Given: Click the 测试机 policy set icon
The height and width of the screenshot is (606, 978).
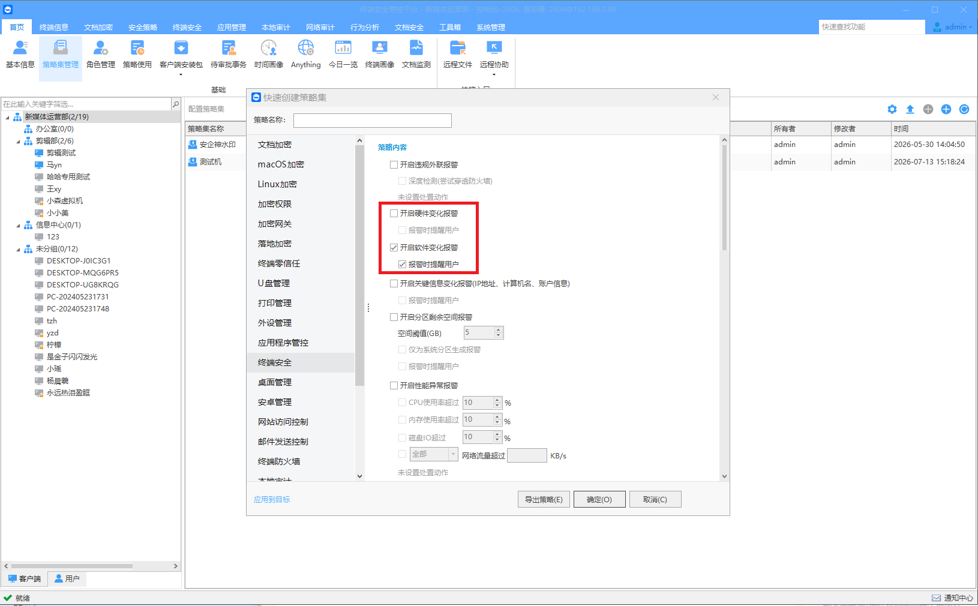Looking at the screenshot, I should tap(193, 162).
